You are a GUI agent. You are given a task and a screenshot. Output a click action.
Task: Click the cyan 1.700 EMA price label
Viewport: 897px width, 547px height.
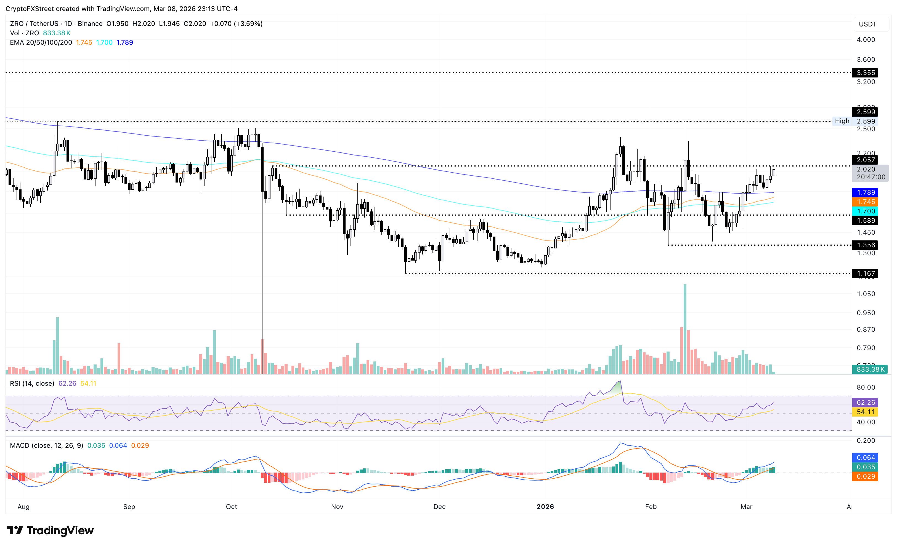[865, 211]
